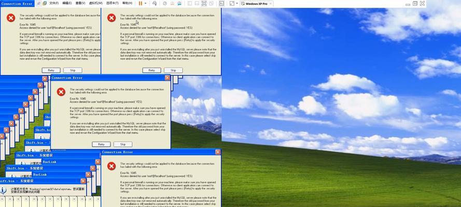Click Skip in the top-left Connection Error dialog
The image size is (461, 207).
tap(73, 70)
